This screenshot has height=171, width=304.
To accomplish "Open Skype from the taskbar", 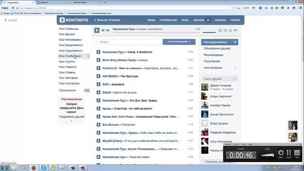I will [44, 168].
